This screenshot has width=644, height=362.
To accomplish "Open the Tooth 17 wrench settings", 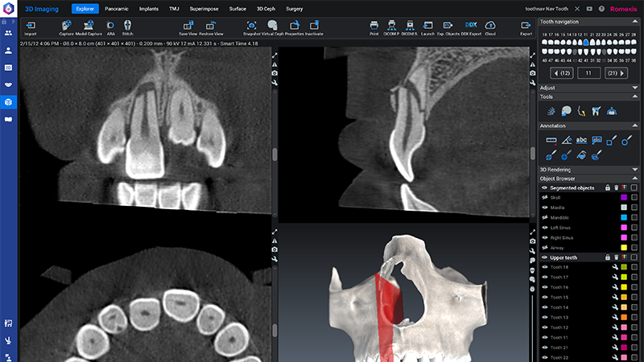I will tap(615, 277).
